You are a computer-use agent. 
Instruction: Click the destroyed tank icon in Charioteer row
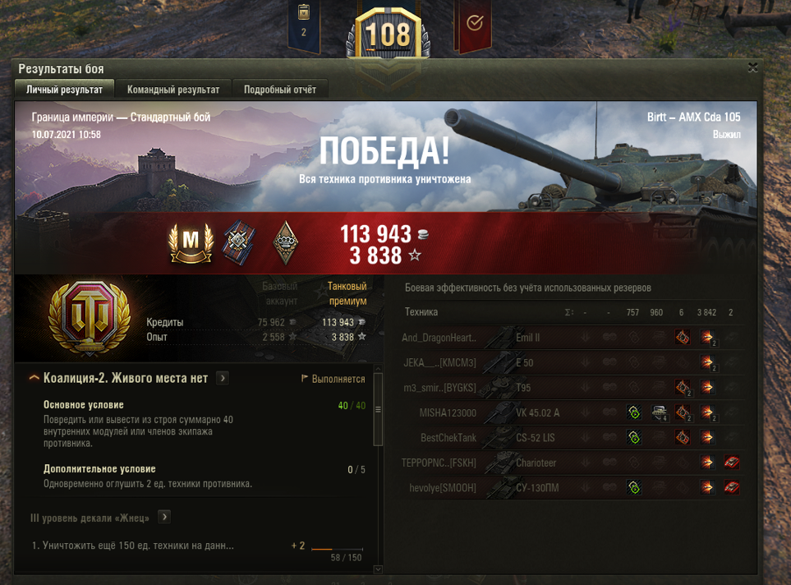(732, 463)
